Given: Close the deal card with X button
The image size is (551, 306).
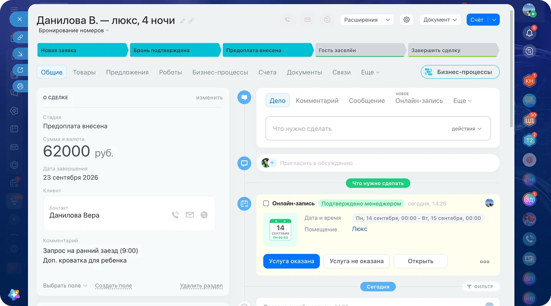Looking at the screenshot, I should tap(20, 19).
